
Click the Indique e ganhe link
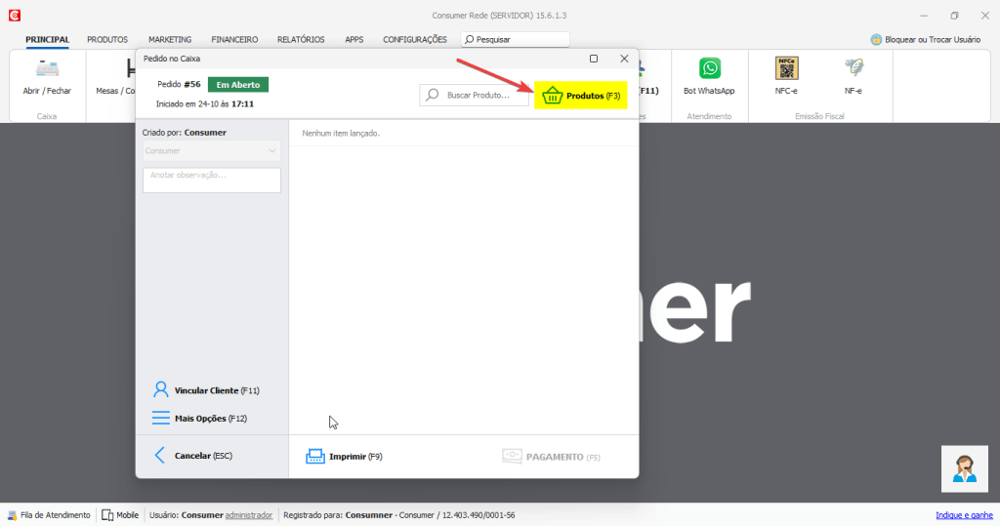[x=963, y=515]
